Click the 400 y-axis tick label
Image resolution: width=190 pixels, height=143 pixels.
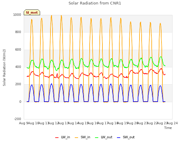click(x=18, y=67)
